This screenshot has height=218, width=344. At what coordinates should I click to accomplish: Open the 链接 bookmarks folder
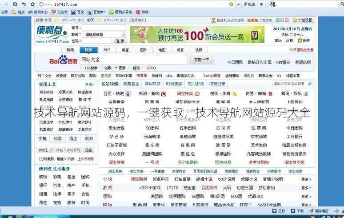point(18,12)
